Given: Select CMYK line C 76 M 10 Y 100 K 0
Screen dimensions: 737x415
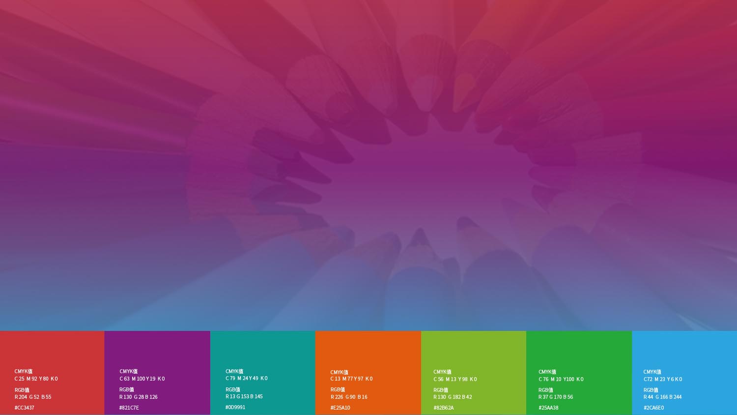Looking at the screenshot, I should (561, 379).
